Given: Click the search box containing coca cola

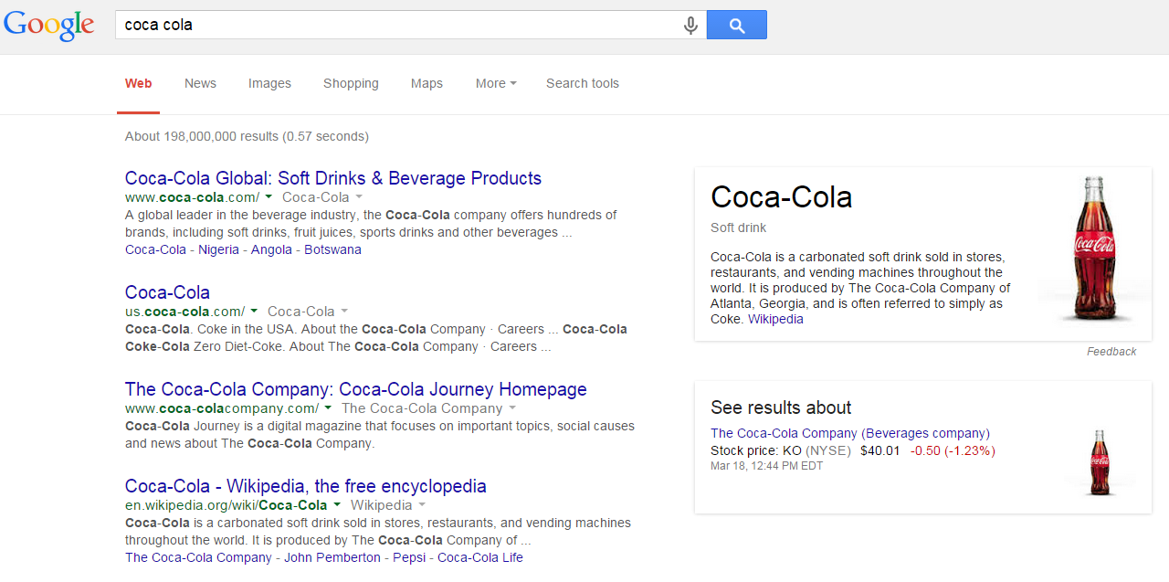Looking at the screenshot, I should 402,26.
